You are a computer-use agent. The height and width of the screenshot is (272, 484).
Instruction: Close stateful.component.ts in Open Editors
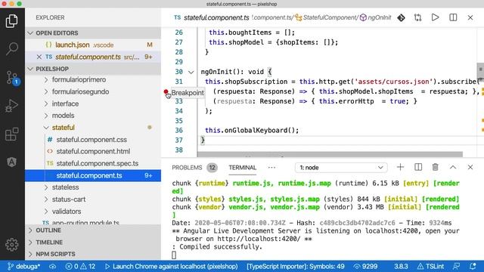(x=39, y=57)
